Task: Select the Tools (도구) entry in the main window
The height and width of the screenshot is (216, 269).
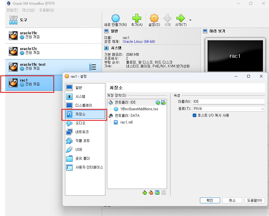Action: pos(54,20)
